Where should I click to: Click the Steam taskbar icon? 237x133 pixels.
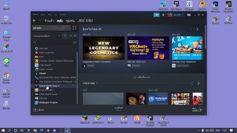tap(67, 130)
